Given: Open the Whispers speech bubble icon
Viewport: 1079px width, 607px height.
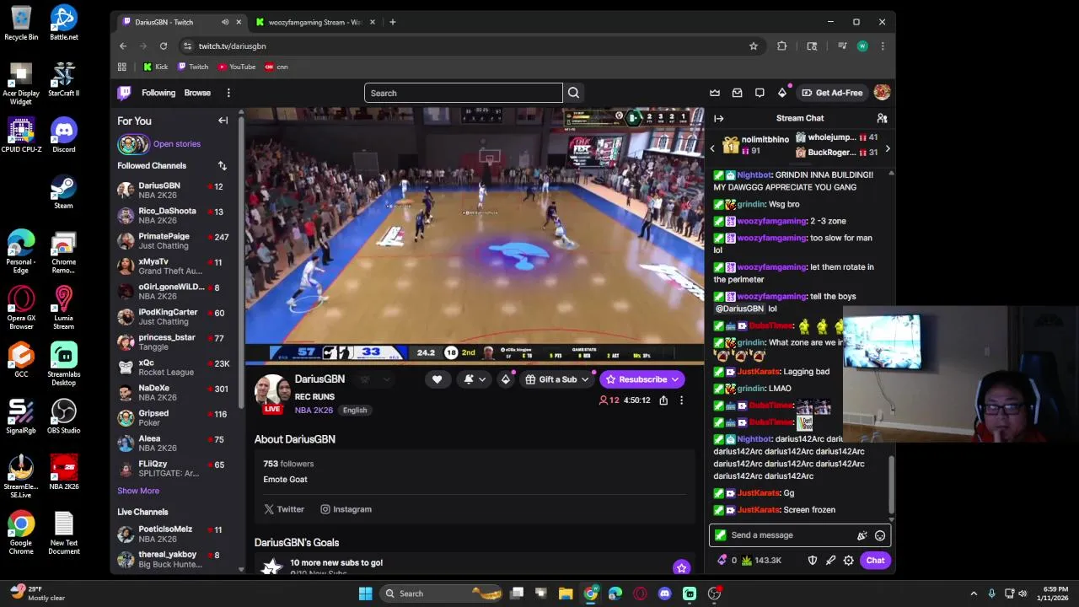Looking at the screenshot, I should click(x=760, y=93).
